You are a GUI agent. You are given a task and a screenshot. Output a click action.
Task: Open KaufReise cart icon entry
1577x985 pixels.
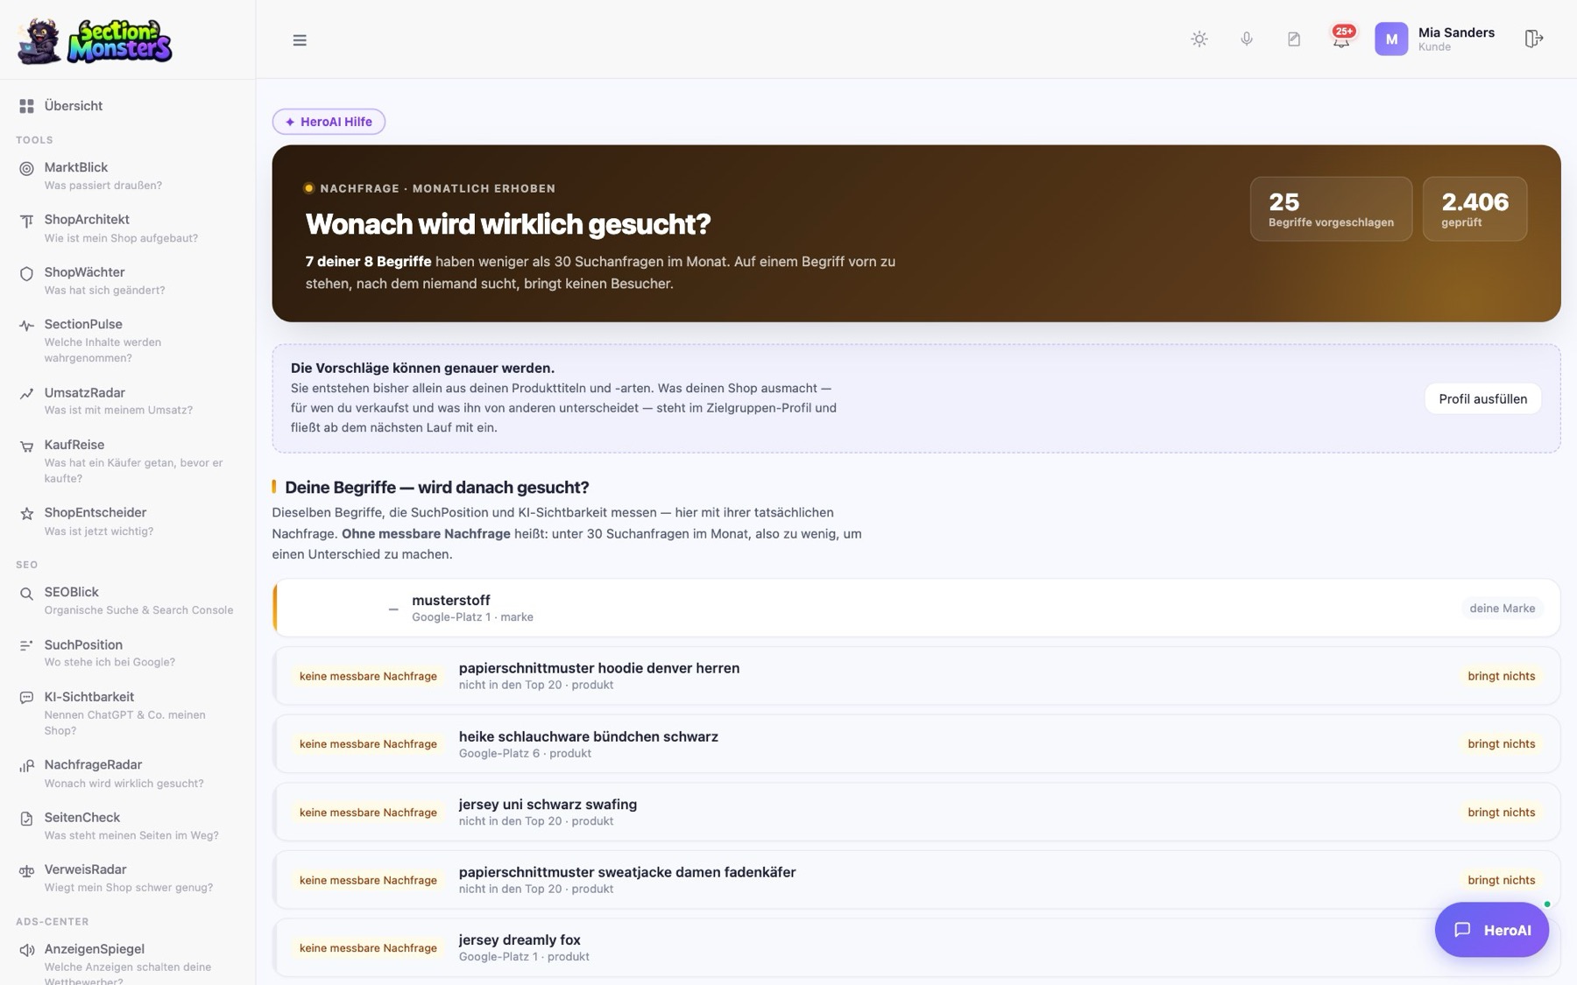pos(27,447)
